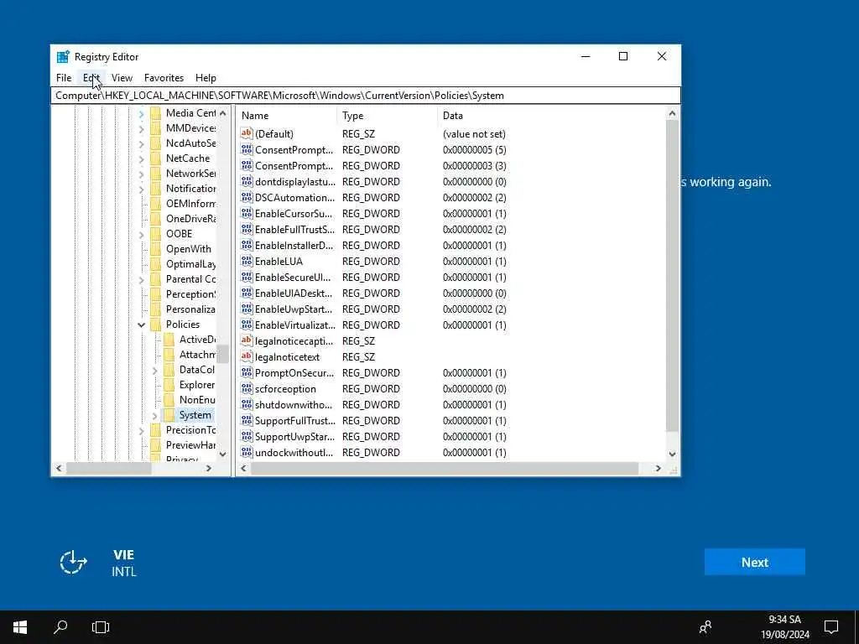
Task: Expand the PrecisionTo key chevron
Action: (x=141, y=431)
